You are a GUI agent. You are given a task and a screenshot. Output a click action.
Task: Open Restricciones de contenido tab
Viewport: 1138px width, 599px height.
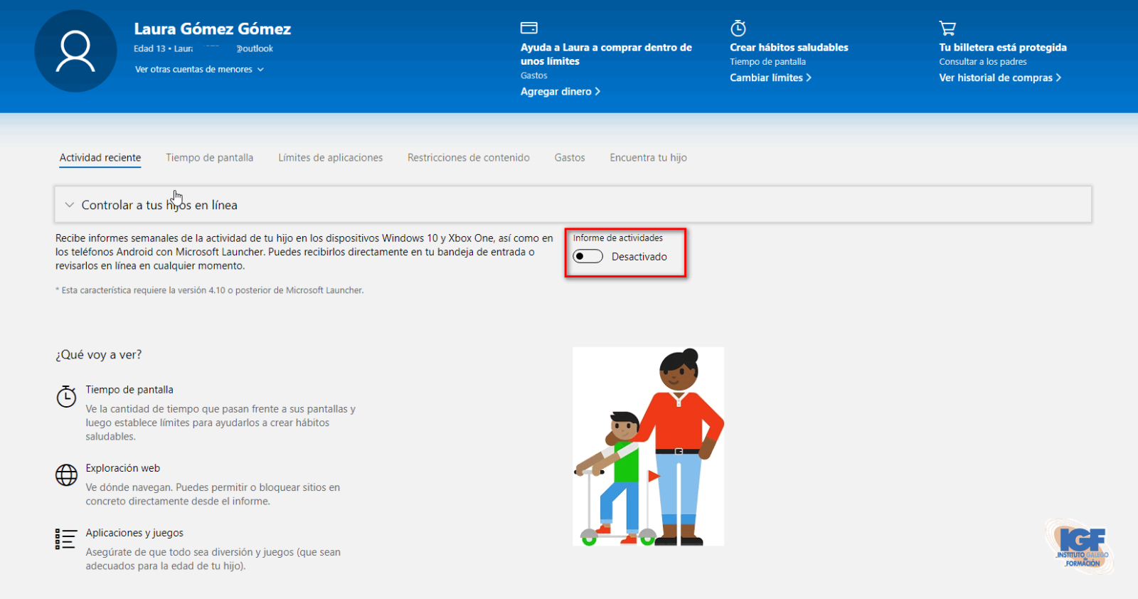[468, 158]
